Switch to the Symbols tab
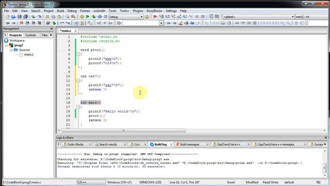This screenshot has width=330, height=186. tap(31, 35)
